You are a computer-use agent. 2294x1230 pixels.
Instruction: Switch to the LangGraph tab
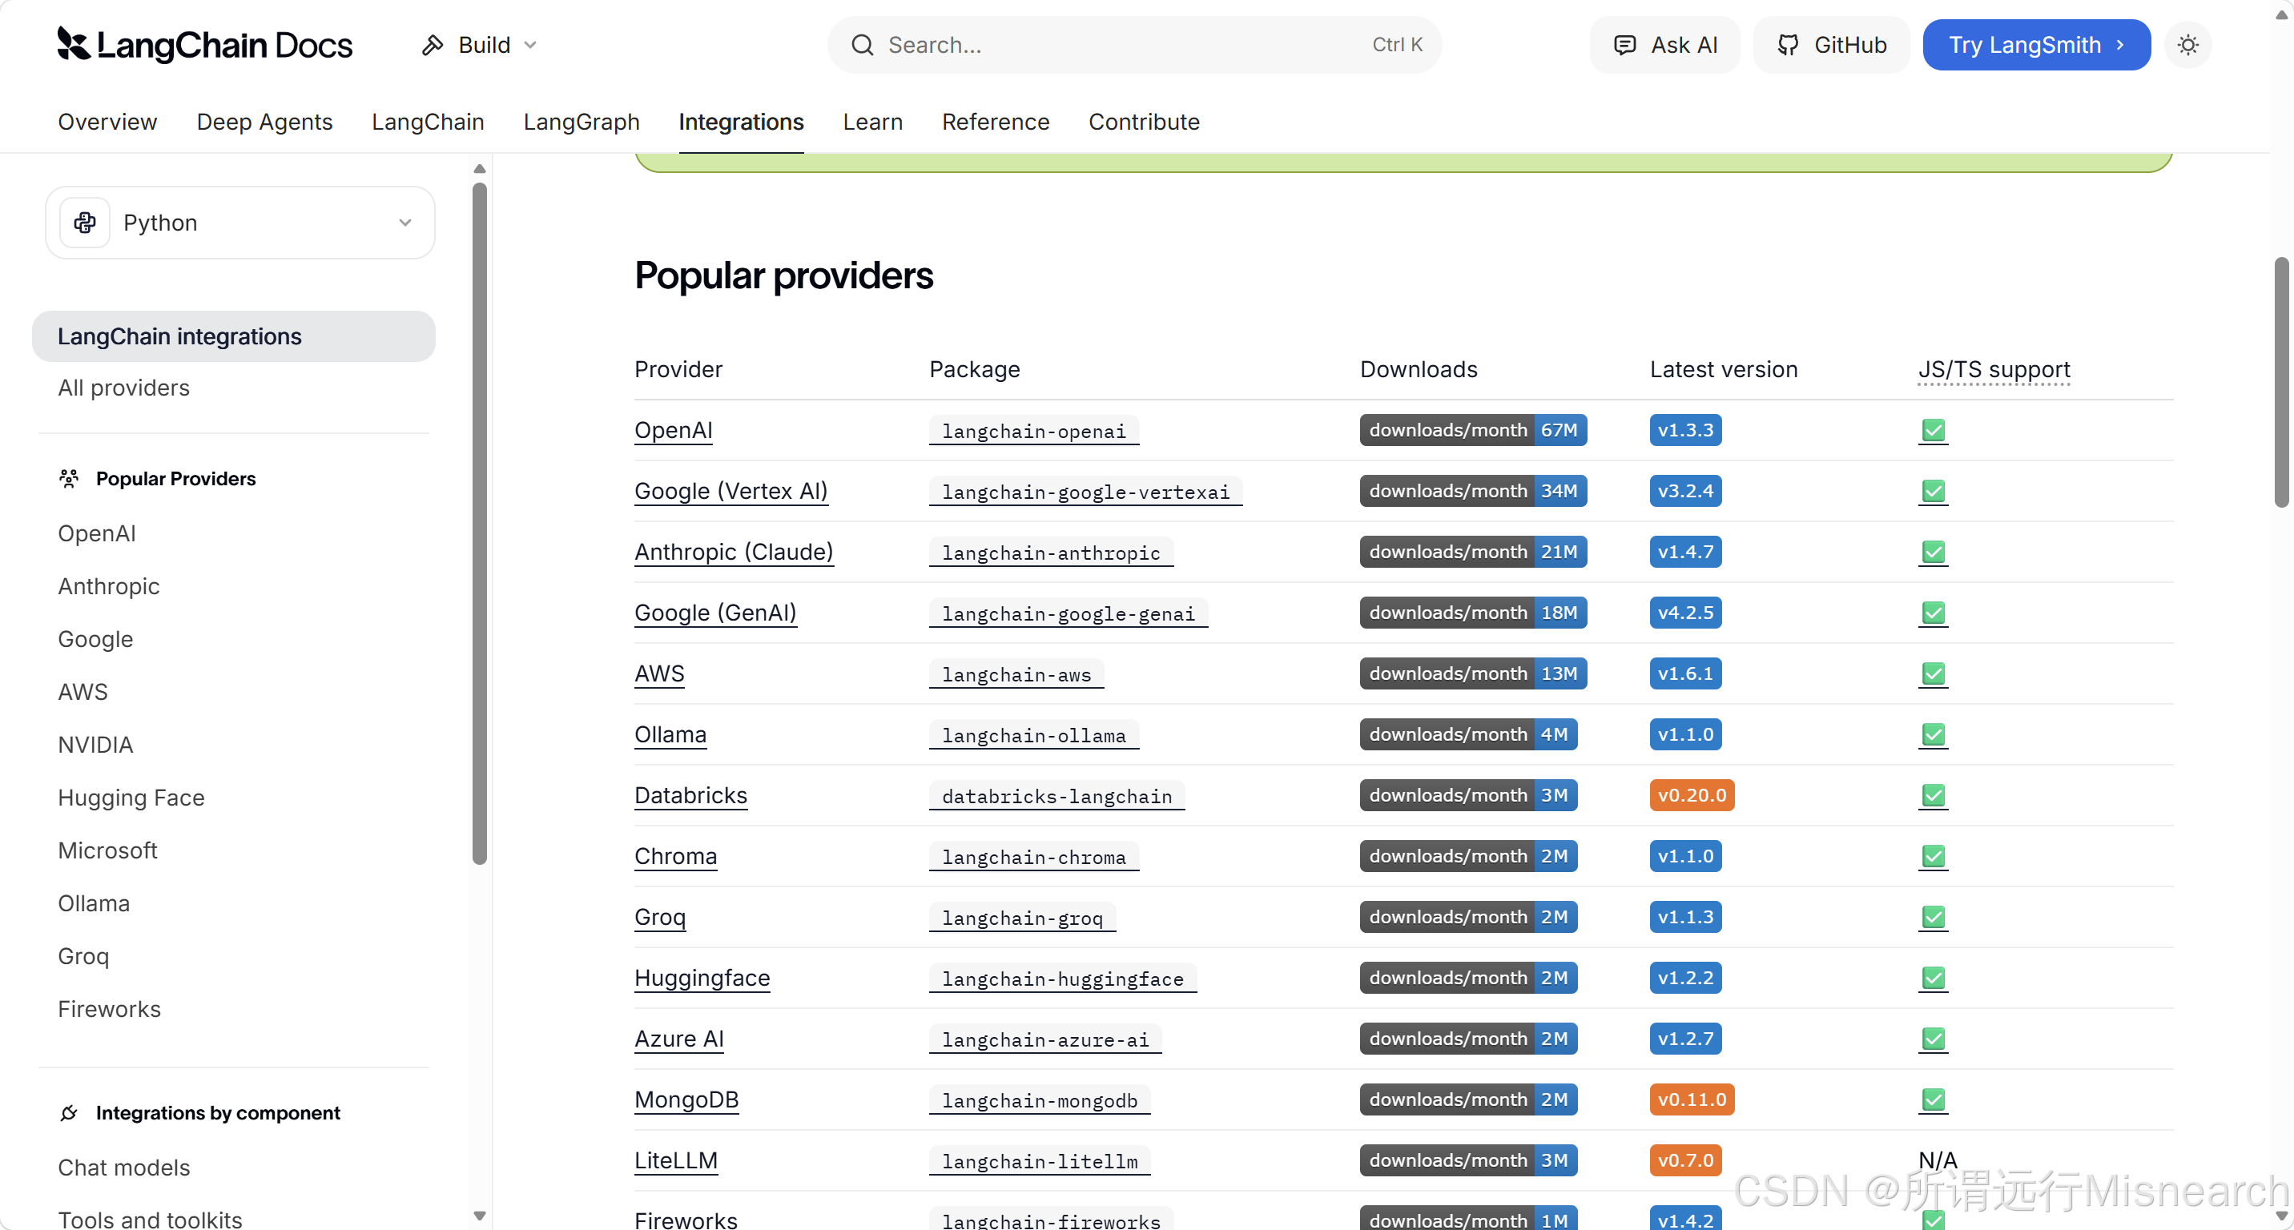click(582, 122)
